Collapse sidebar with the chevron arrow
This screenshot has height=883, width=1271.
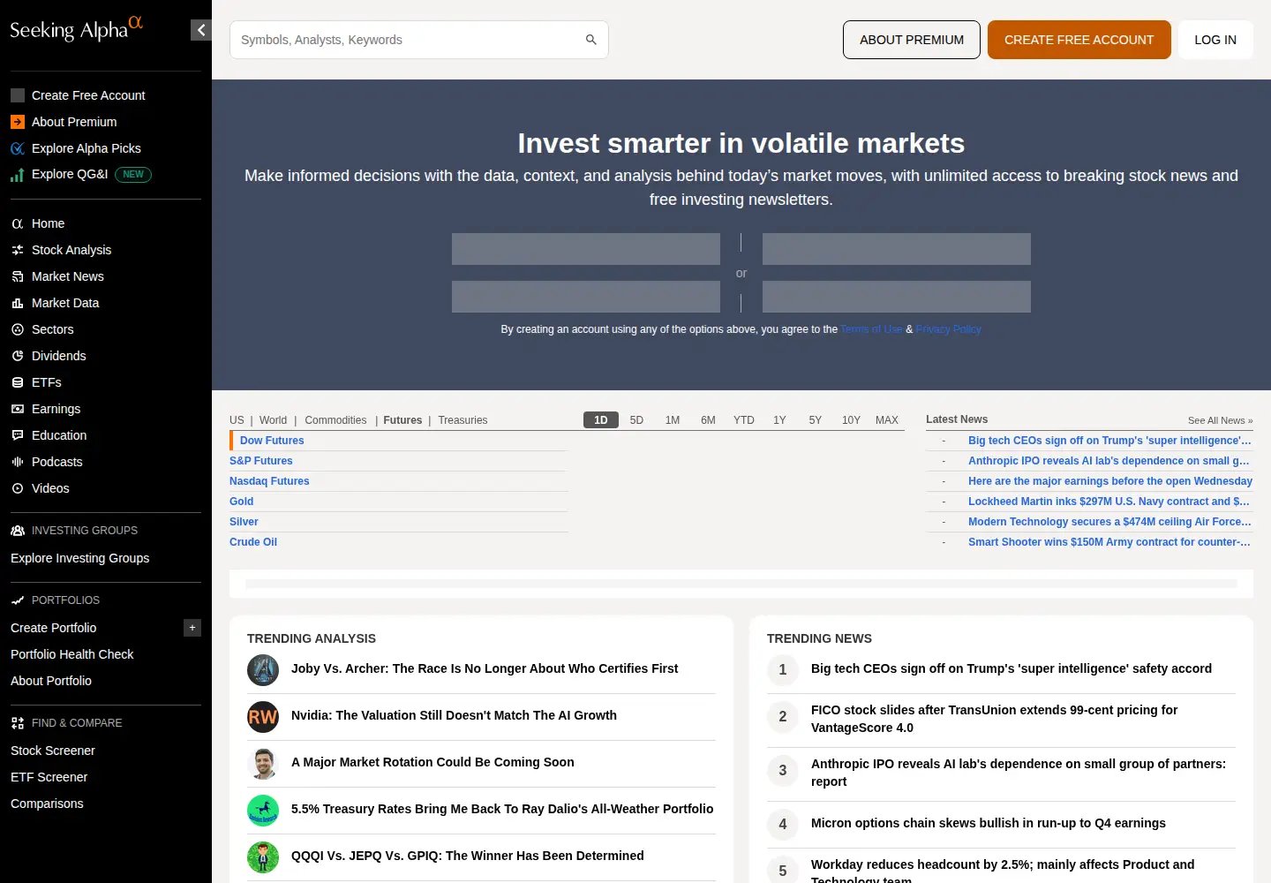point(201,30)
